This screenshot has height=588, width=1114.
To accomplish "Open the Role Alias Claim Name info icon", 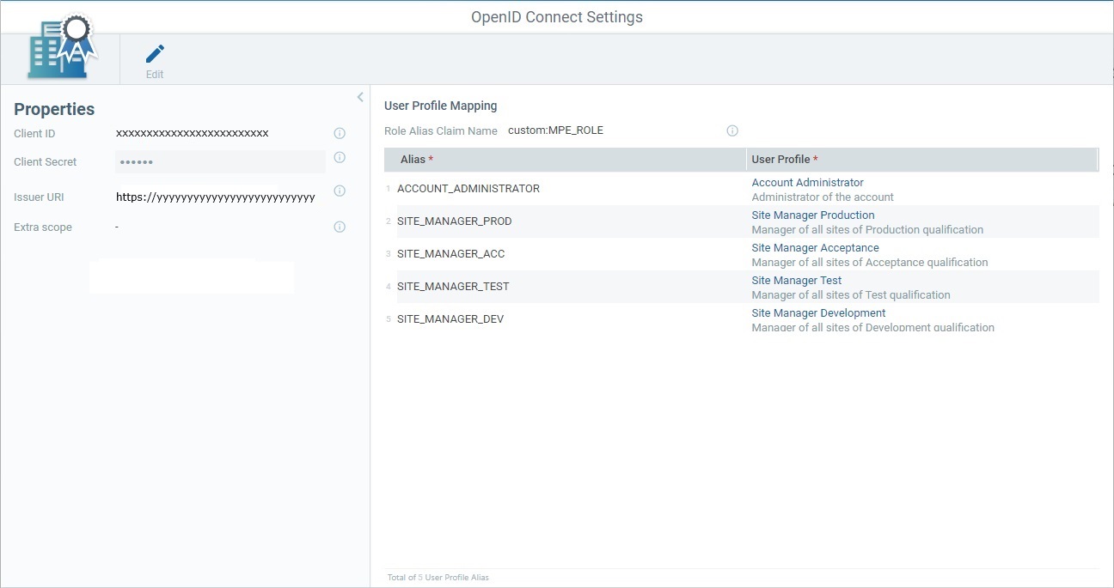I will pos(732,130).
